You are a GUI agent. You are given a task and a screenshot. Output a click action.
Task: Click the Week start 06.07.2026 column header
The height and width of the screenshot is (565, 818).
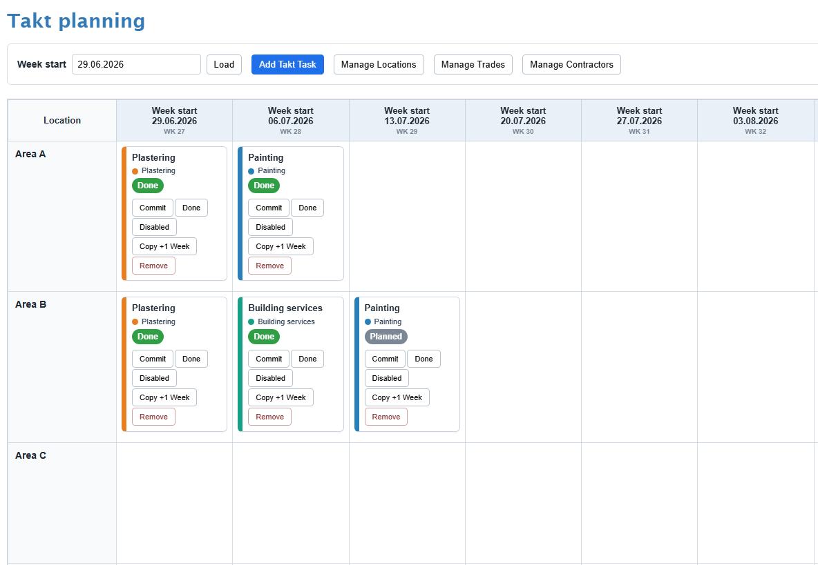pos(291,120)
